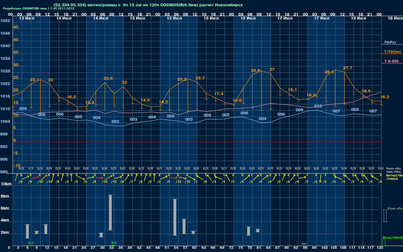Click the green 0.1 precipitation value
This screenshot has height=252, width=403.
[x=31, y=243]
